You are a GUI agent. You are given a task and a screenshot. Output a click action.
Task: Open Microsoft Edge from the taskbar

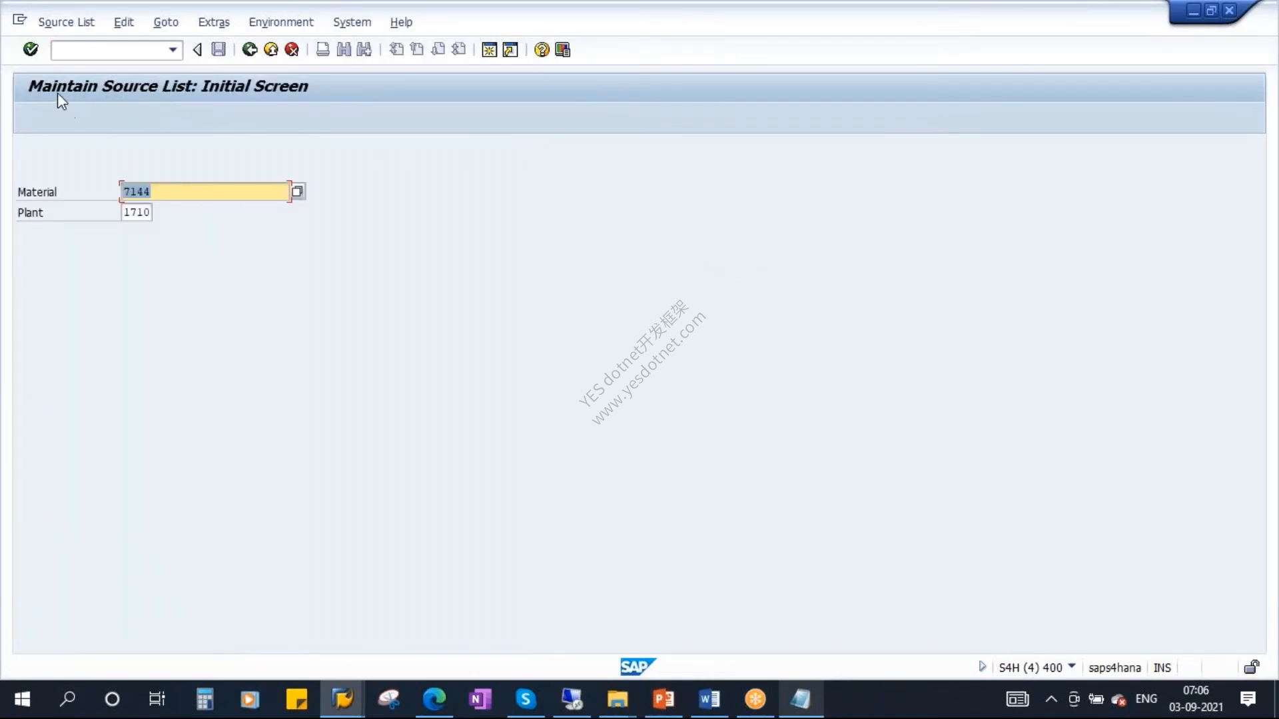coord(434,699)
